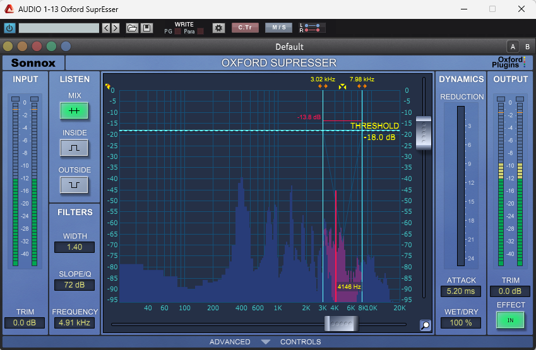Click the threshold slider handle
The image size is (536, 350).
[424, 133]
